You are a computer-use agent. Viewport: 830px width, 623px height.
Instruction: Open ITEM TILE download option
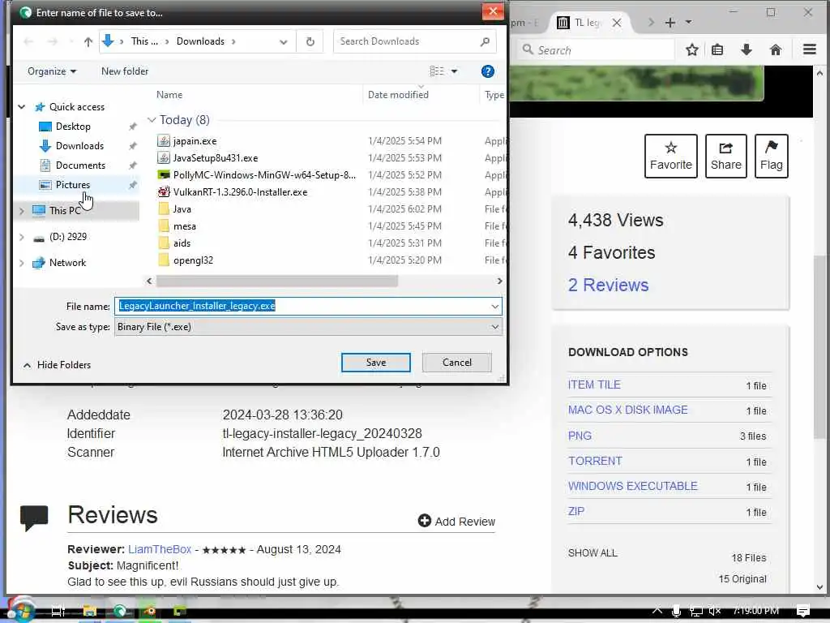[x=594, y=385]
